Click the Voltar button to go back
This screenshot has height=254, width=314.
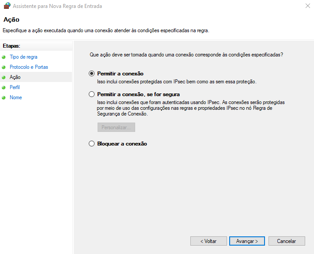click(x=208, y=241)
